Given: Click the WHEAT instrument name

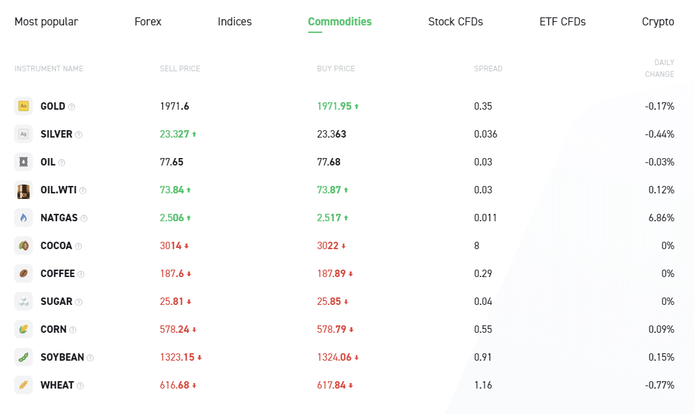Looking at the screenshot, I should pyautogui.click(x=57, y=385).
